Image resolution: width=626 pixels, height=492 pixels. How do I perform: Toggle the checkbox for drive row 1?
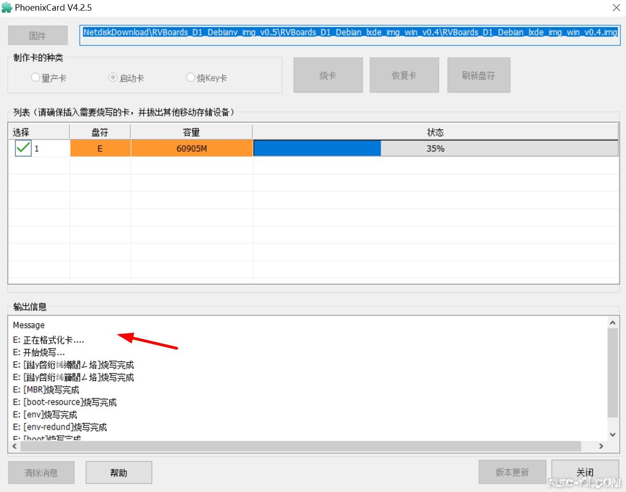tap(23, 148)
